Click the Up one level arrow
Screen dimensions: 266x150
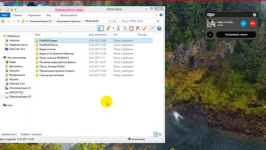(18, 21)
